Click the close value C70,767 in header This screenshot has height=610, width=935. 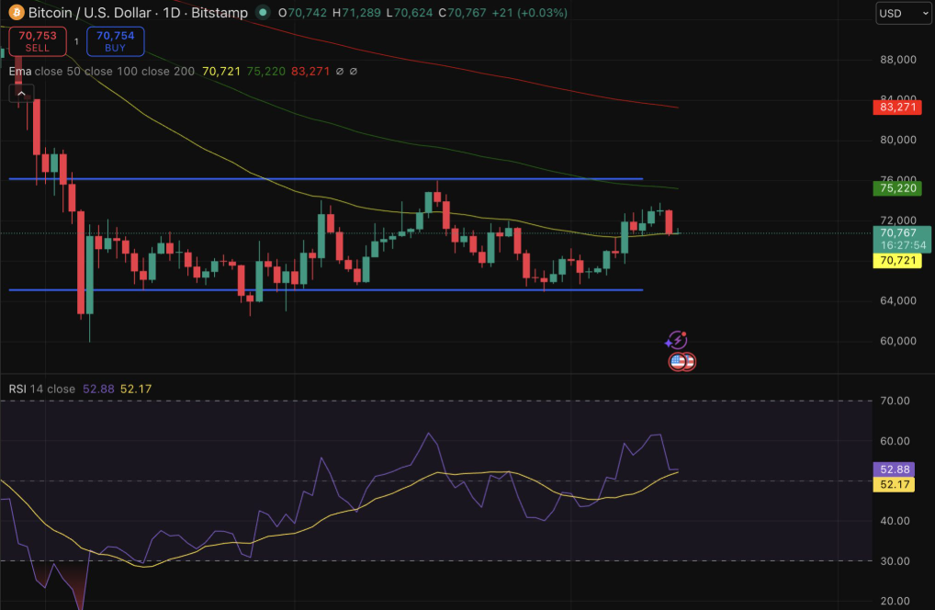[x=462, y=13]
